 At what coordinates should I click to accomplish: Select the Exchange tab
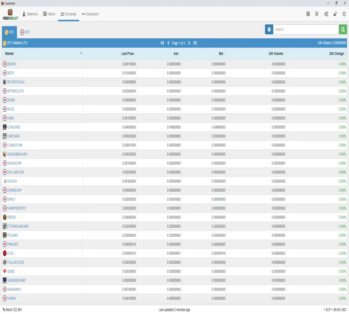coord(68,14)
